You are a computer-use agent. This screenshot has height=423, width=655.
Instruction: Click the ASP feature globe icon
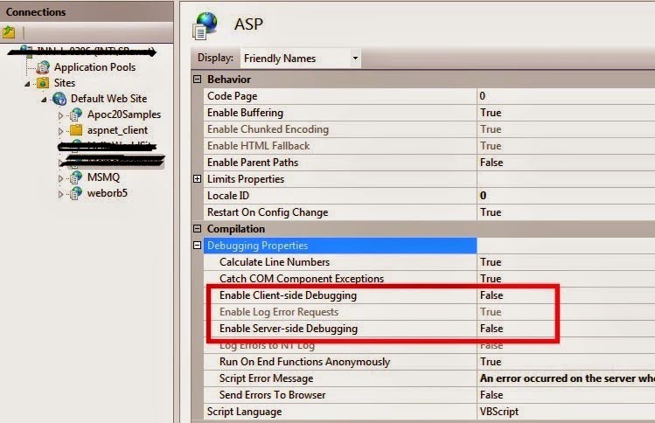click(206, 26)
